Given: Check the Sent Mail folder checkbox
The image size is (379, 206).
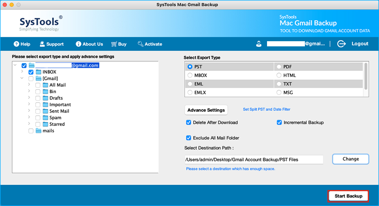Looking at the screenshot, I should [38, 111].
